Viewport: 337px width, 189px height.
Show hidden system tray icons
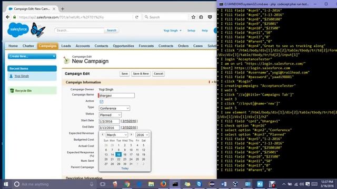click(284, 184)
